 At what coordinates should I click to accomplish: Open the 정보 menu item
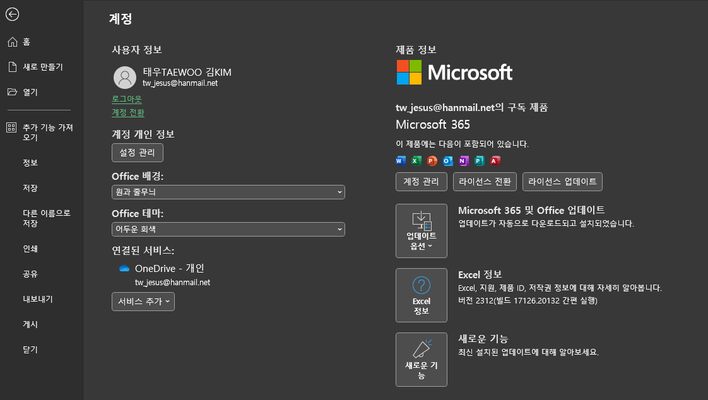30,163
